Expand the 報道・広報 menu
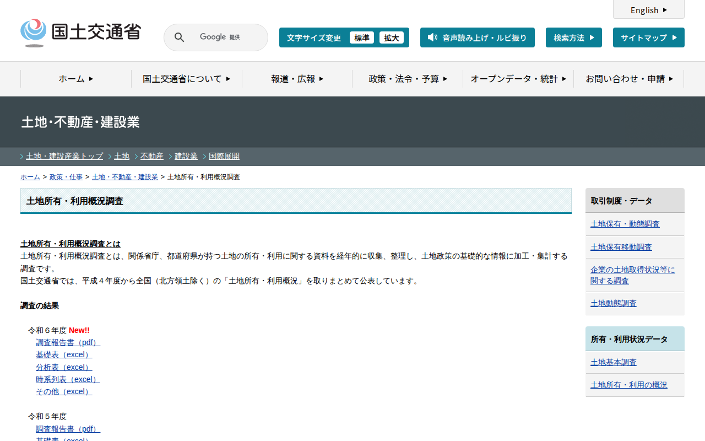The width and height of the screenshot is (705, 441). pos(297,79)
